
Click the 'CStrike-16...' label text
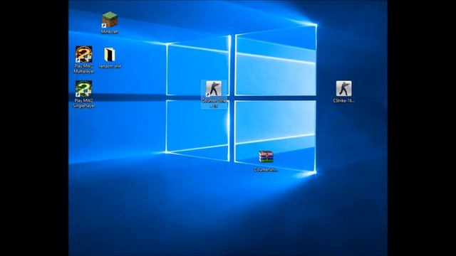coord(343,101)
